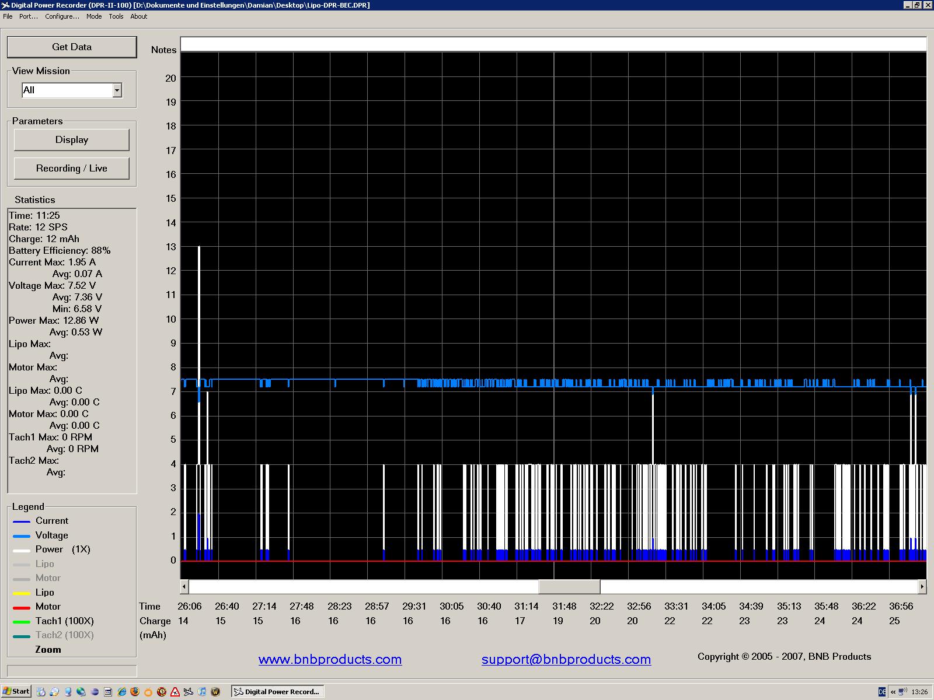Click the graph scrollbar left arrow
Viewport: 934px width, 700px height.
point(184,586)
